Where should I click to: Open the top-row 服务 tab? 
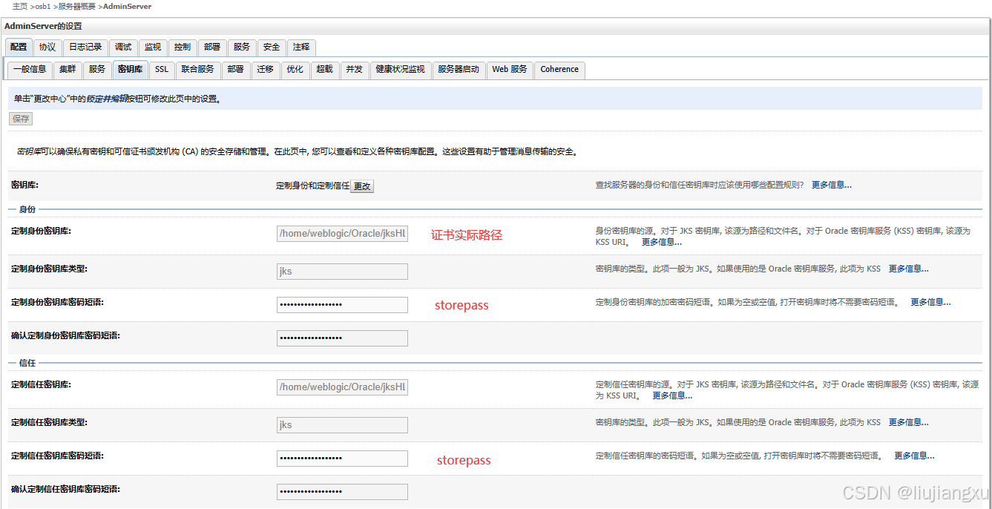pyautogui.click(x=242, y=47)
